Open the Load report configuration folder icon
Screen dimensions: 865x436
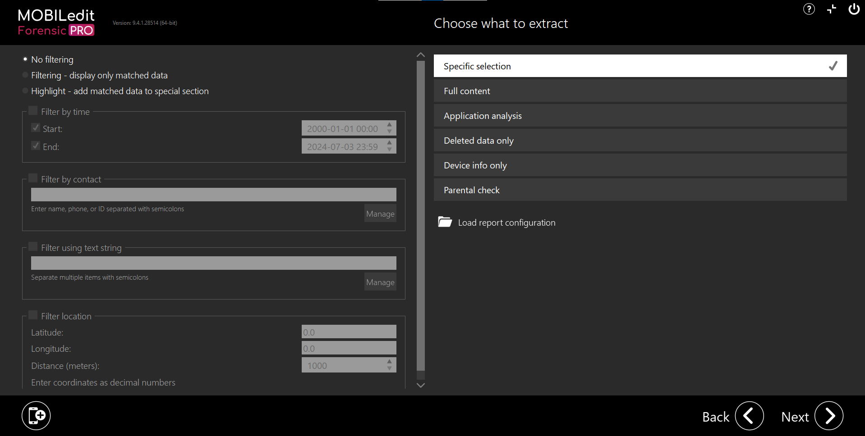[445, 222]
